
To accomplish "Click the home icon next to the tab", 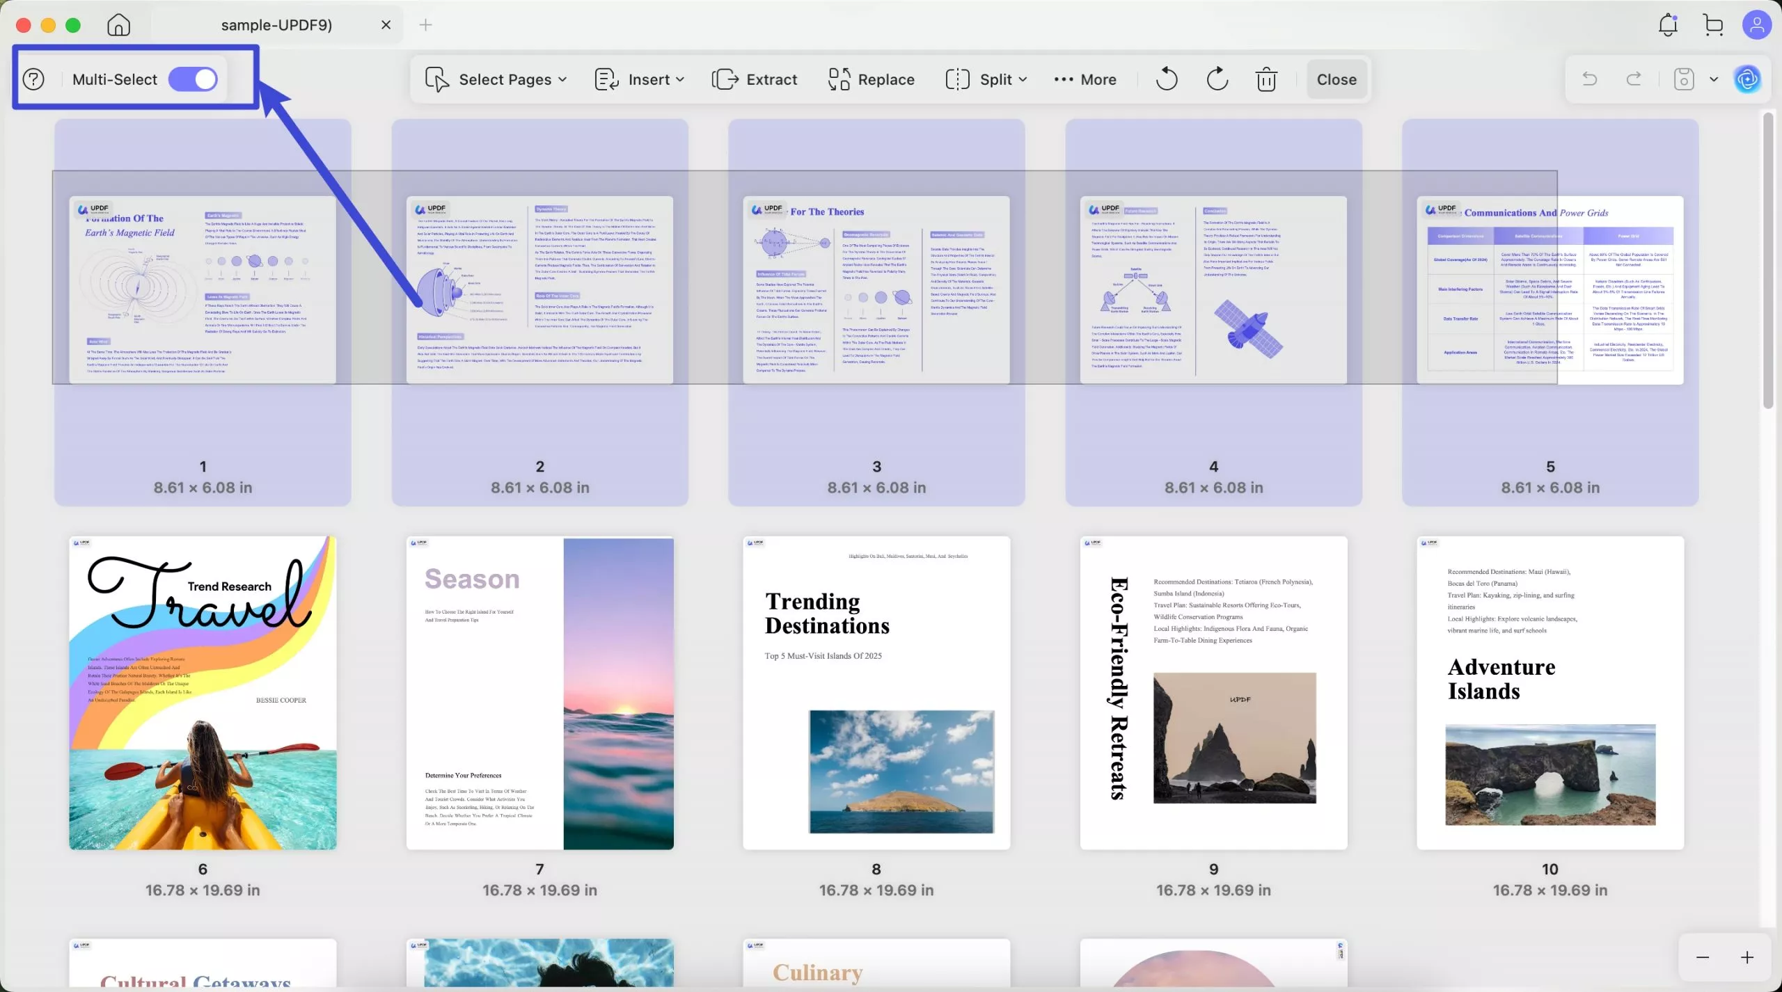I will (x=118, y=24).
